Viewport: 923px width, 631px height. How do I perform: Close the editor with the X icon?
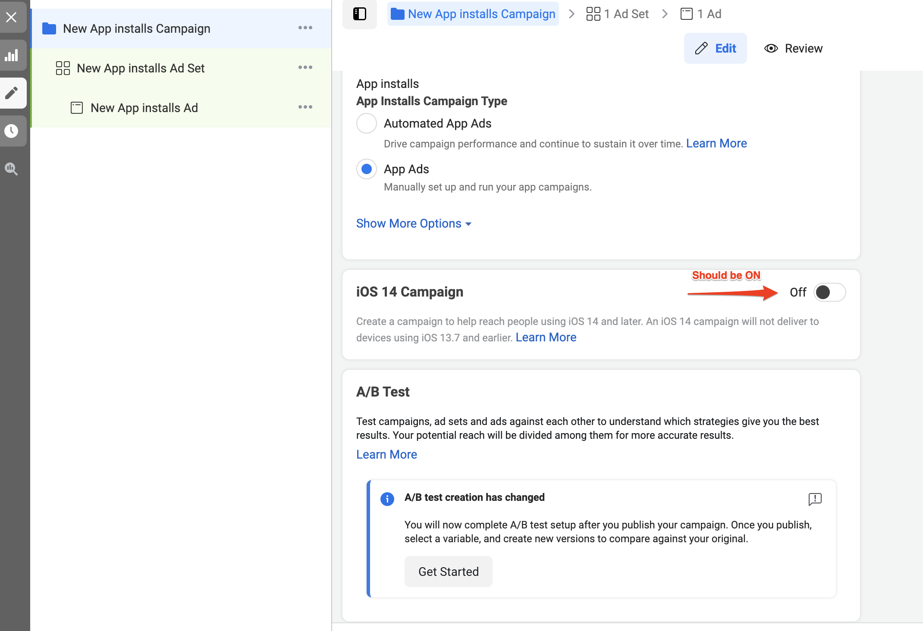(12, 17)
